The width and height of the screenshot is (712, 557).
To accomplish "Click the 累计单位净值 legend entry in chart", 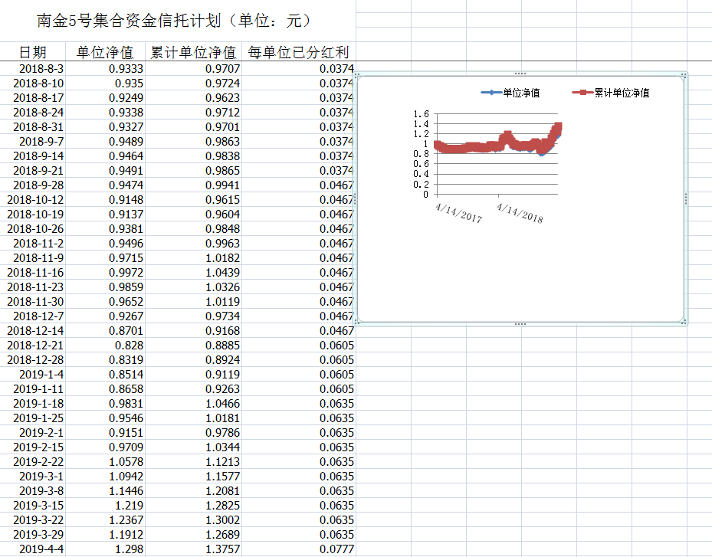I will coord(611,93).
